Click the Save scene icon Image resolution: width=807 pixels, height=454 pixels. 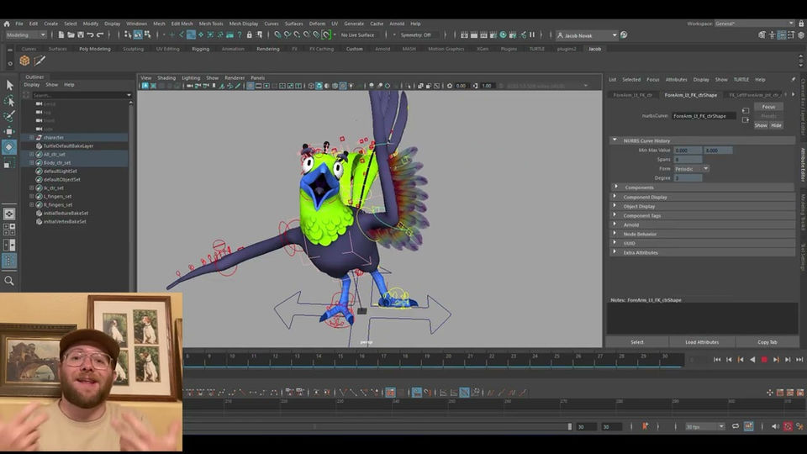[79, 35]
